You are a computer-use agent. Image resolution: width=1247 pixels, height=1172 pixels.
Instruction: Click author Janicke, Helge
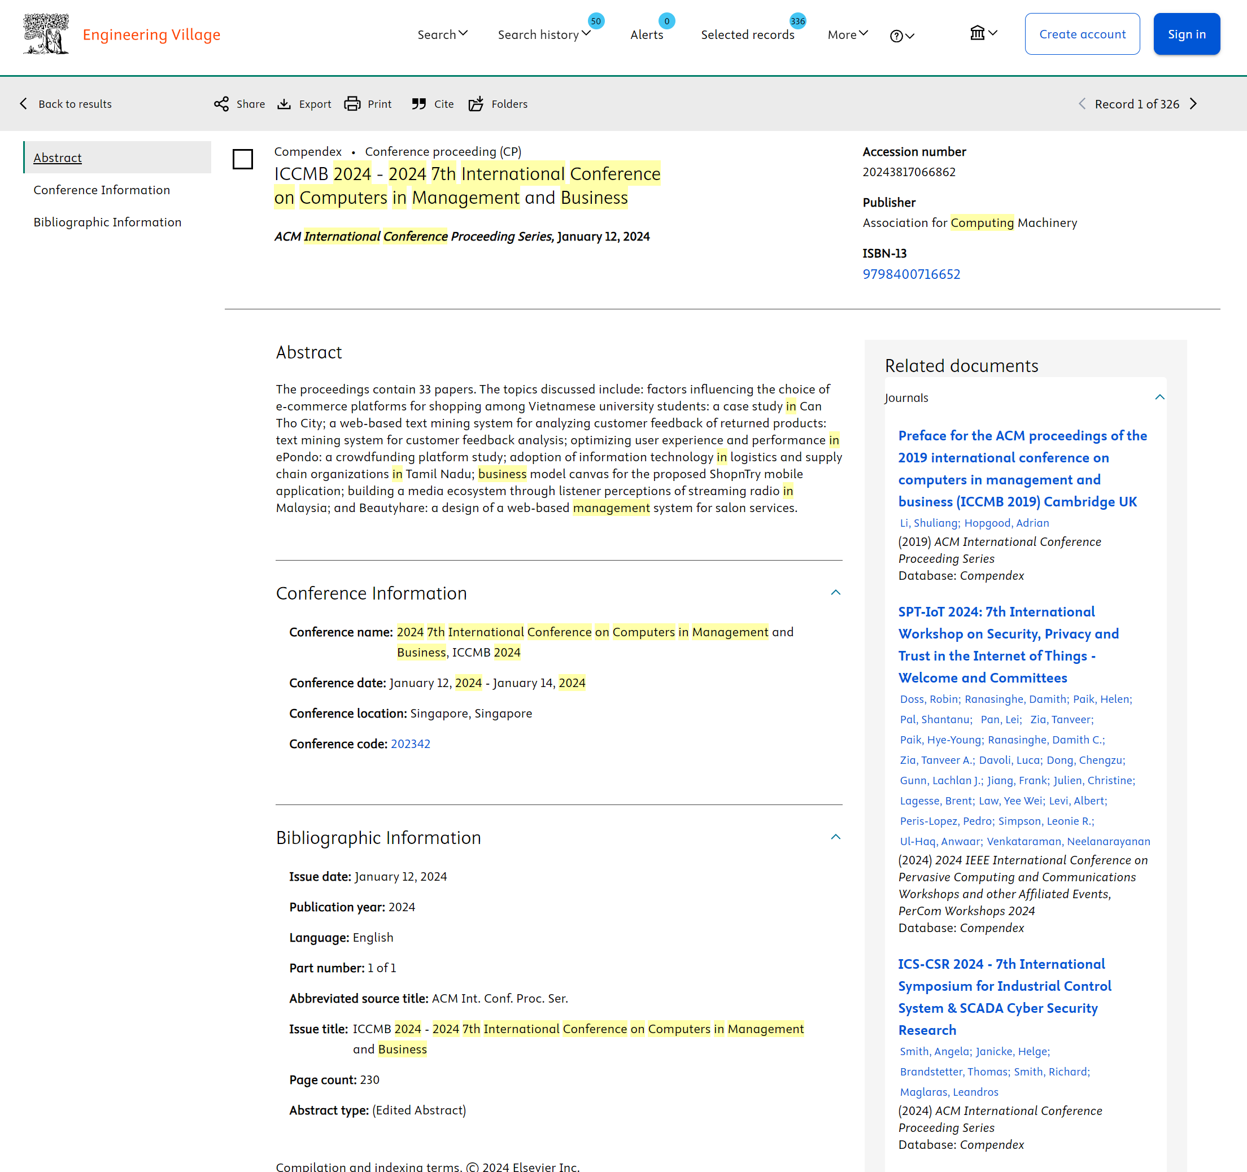[x=1013, y=1052]
